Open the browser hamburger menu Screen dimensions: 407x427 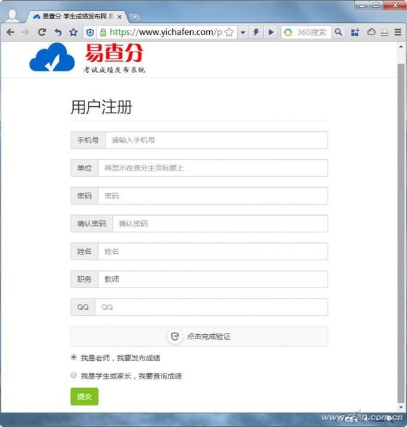tap(398, 32)
